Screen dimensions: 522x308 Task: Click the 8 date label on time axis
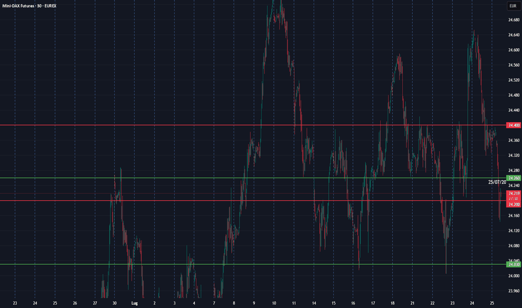234,304
